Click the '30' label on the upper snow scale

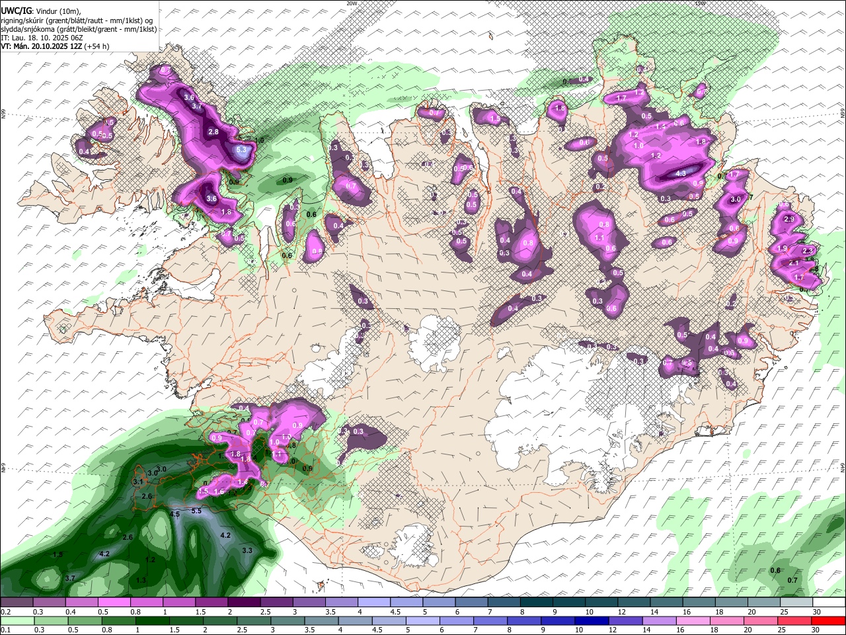(817, 612)
